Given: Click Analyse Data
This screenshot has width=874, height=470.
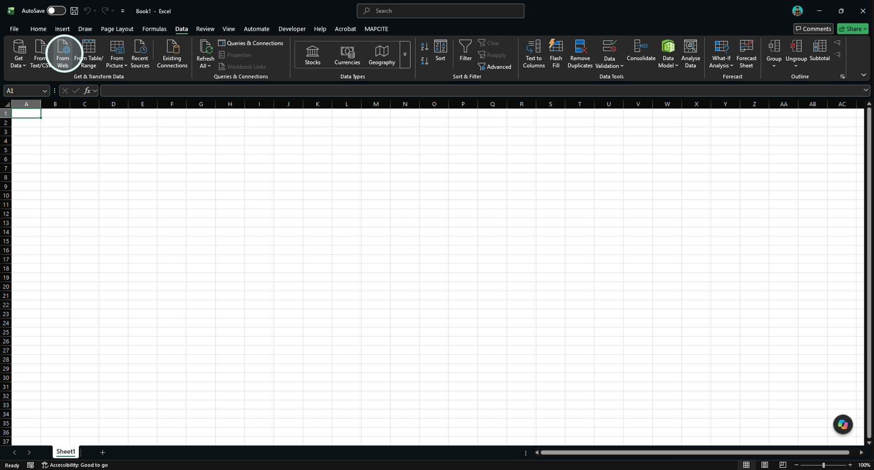Looking at the screenshot, I should click(x=690, y=54).
